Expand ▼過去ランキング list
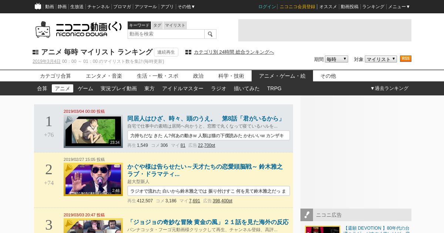Screen dimensions: 444x233 point(389,88)
